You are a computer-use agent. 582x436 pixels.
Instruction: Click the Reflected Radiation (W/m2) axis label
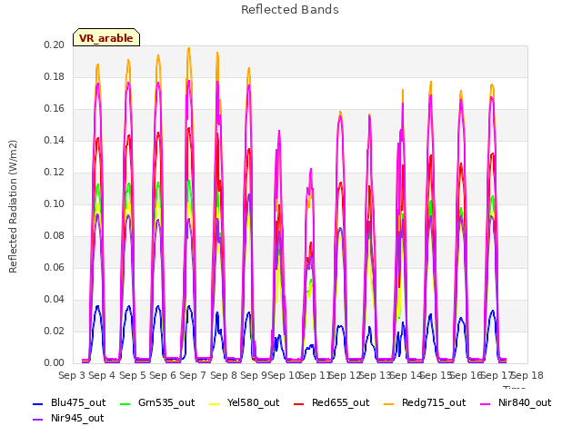(x=13, y=206)
